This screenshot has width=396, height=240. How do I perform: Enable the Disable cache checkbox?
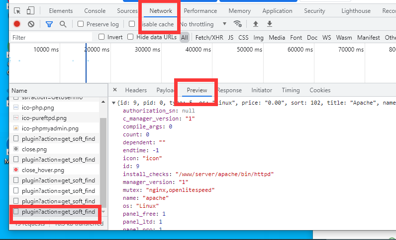pyautogui.click(x=132, y=24)
